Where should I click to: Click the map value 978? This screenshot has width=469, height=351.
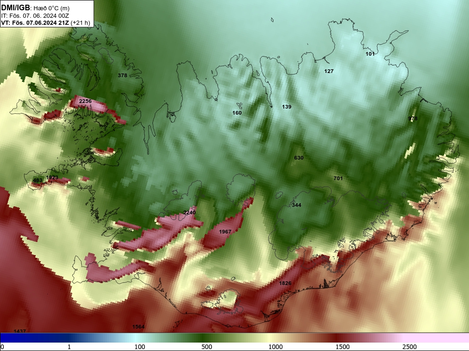413,118
